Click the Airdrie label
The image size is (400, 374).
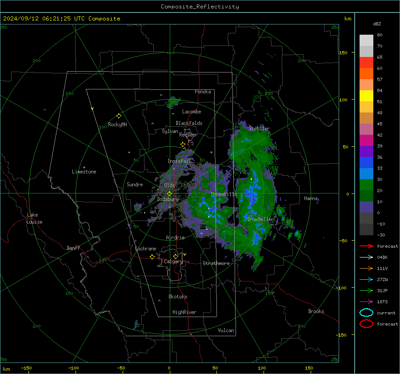[x=175, y=237]
